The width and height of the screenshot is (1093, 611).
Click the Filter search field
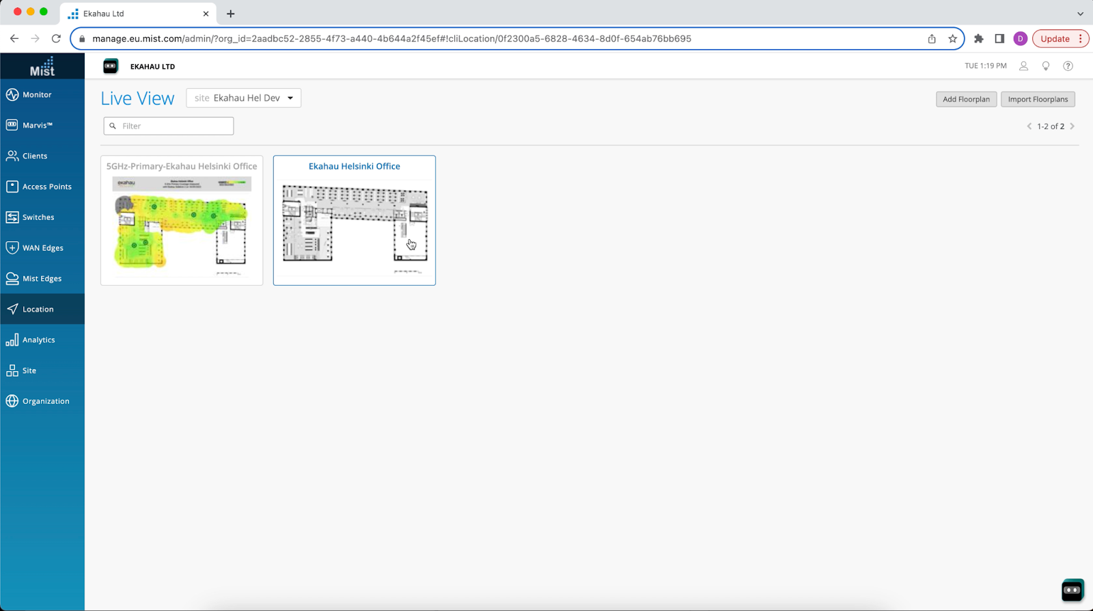(169, 126)
